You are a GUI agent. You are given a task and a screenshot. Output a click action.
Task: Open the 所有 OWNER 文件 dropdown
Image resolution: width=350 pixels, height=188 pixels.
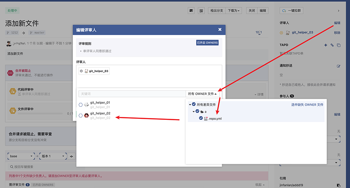(x=204, y=94)
